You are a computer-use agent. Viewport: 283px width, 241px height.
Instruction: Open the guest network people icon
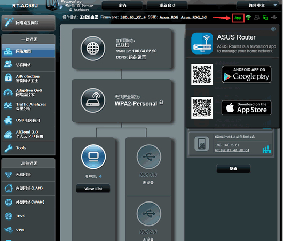(8, 65)
